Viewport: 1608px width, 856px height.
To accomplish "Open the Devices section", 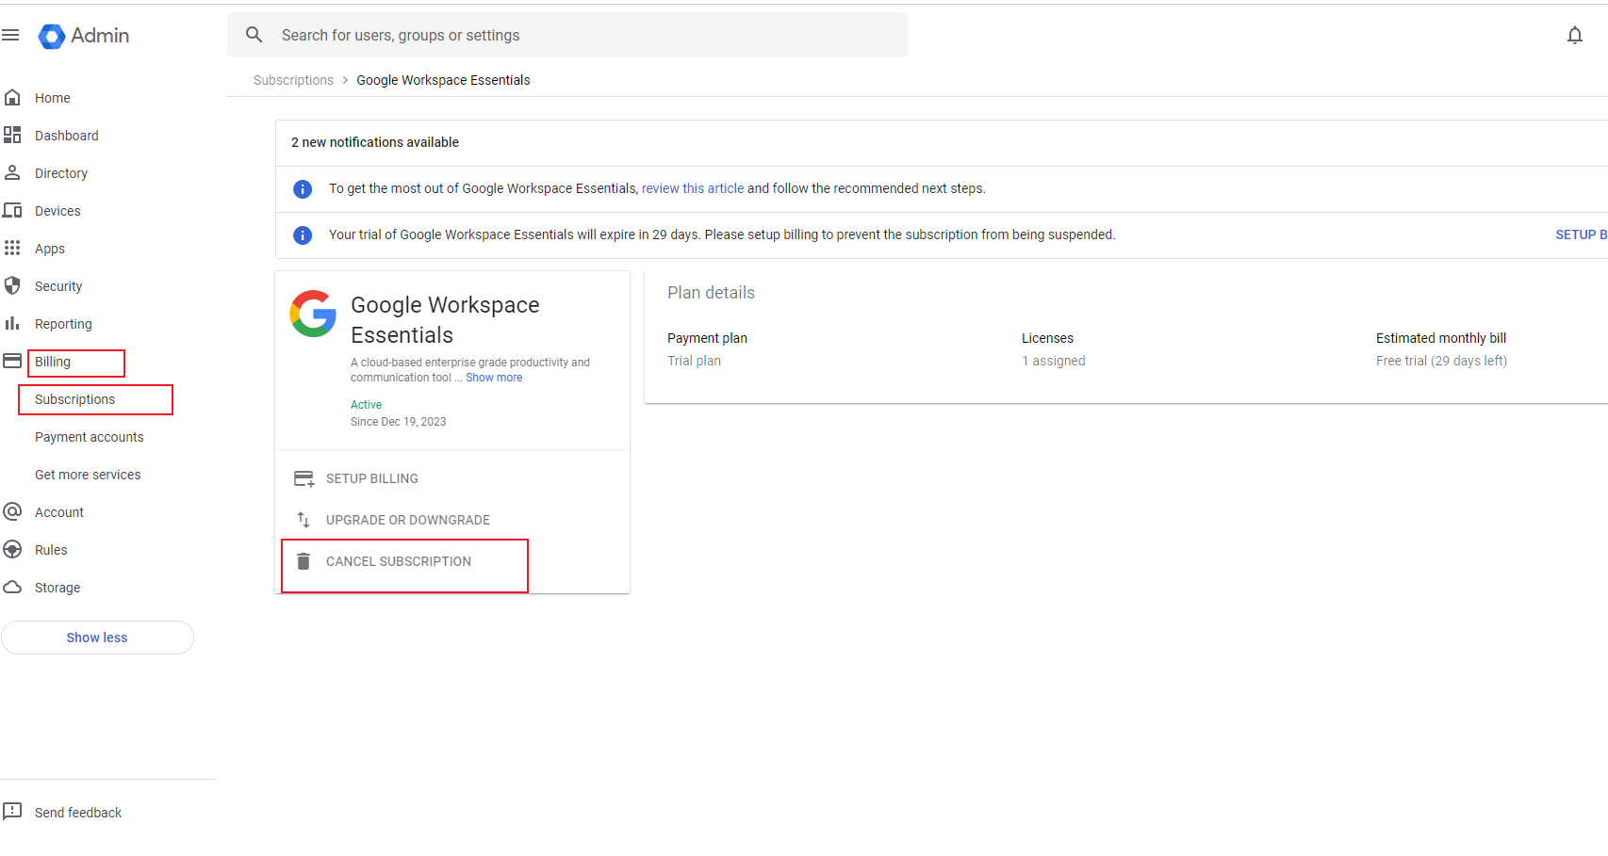I will pyautogui.click(x=57, y=211).
